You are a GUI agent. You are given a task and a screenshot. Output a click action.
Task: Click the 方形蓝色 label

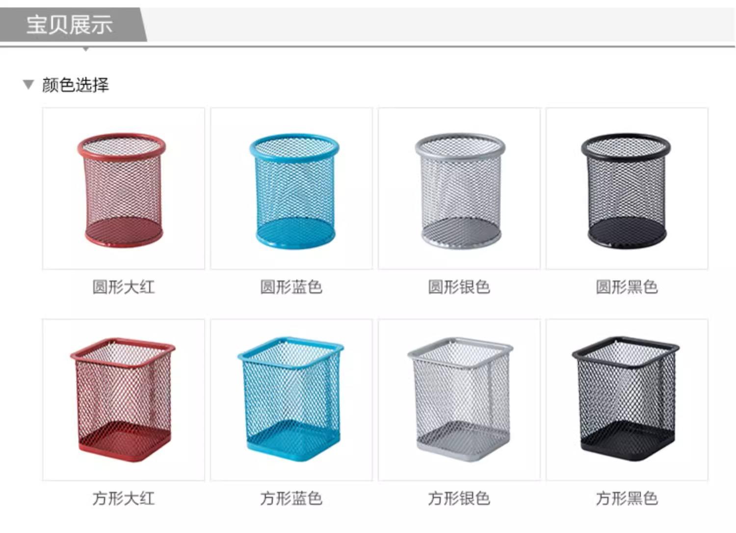tap(291, 499)
